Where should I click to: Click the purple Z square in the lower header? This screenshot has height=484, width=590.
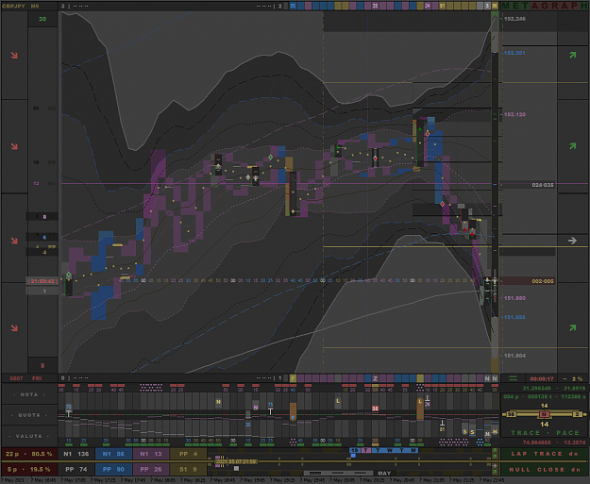pos(375,378)
